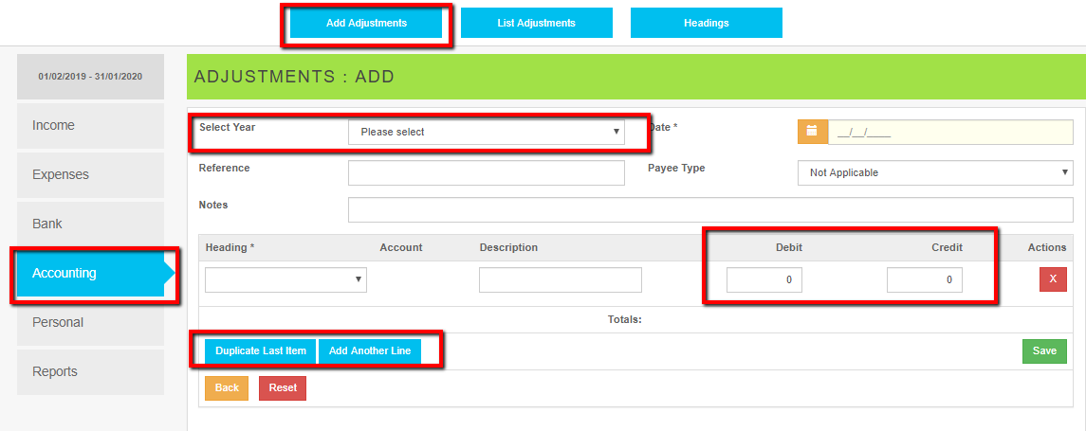
Task: Focus the Date input field
Action: [x=950, y=132]
